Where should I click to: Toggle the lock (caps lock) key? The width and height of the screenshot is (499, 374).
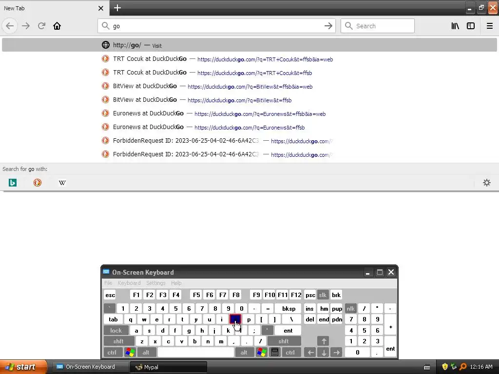tap(116, 331)
